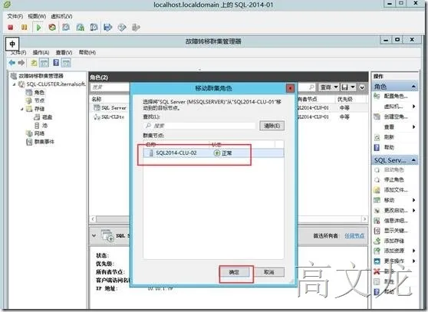428x312 pixels.
Task: Click the blue help icon in toolbar
Action: click(x=56, y=63)
